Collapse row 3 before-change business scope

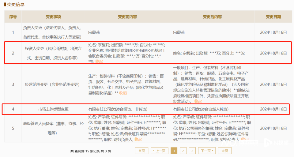pos(123,93)
